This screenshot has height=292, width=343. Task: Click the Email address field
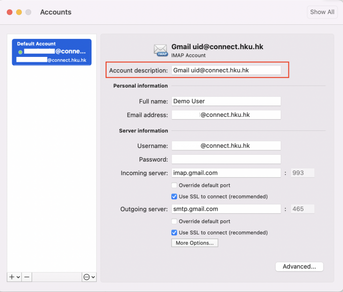(226, 115)
